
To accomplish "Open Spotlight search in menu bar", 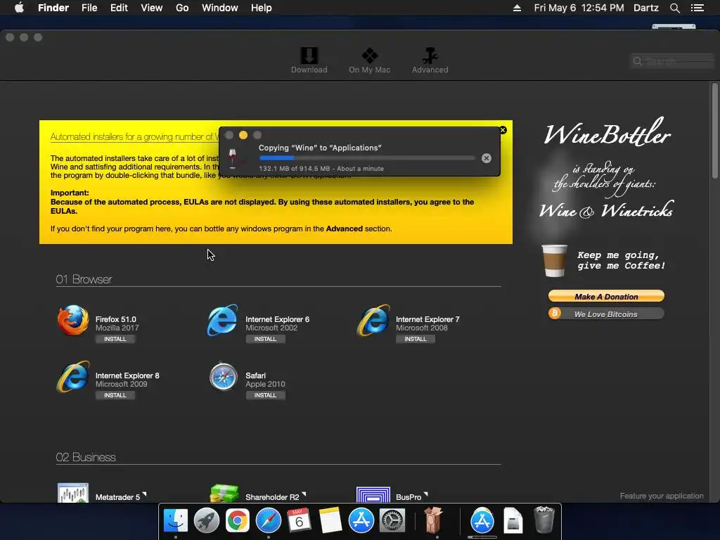I will click(674, 8).
